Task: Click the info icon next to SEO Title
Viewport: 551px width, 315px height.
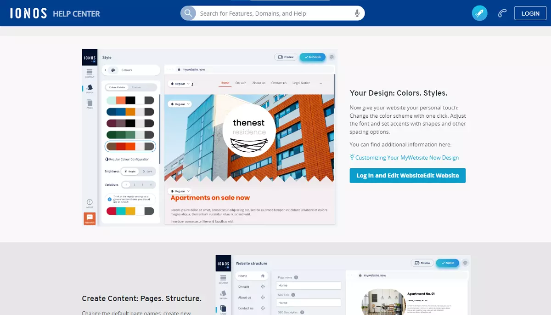Action: pos(293,295)
